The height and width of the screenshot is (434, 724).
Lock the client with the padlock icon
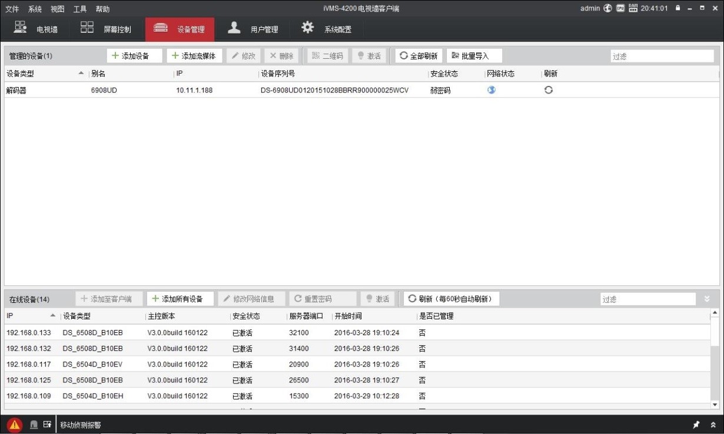click(x=679, y=8)
